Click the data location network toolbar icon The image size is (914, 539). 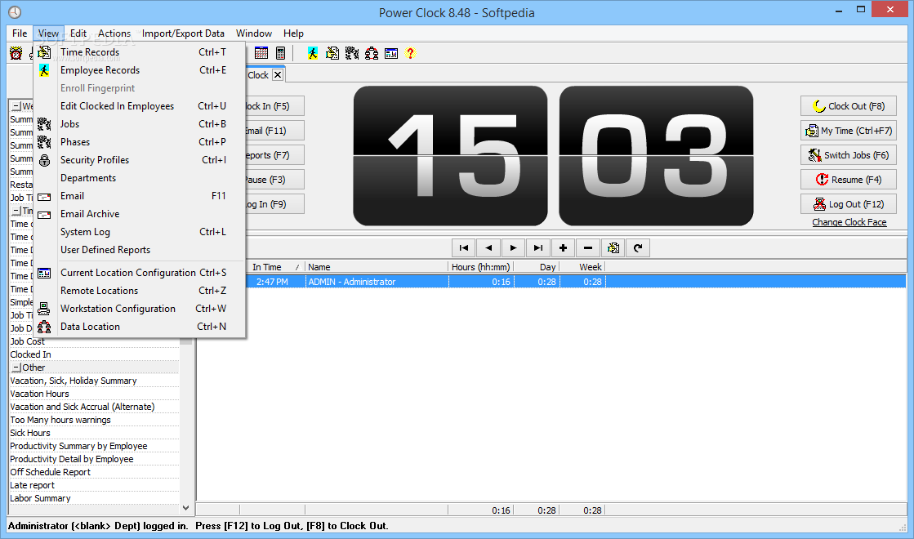tap(372, 54)
